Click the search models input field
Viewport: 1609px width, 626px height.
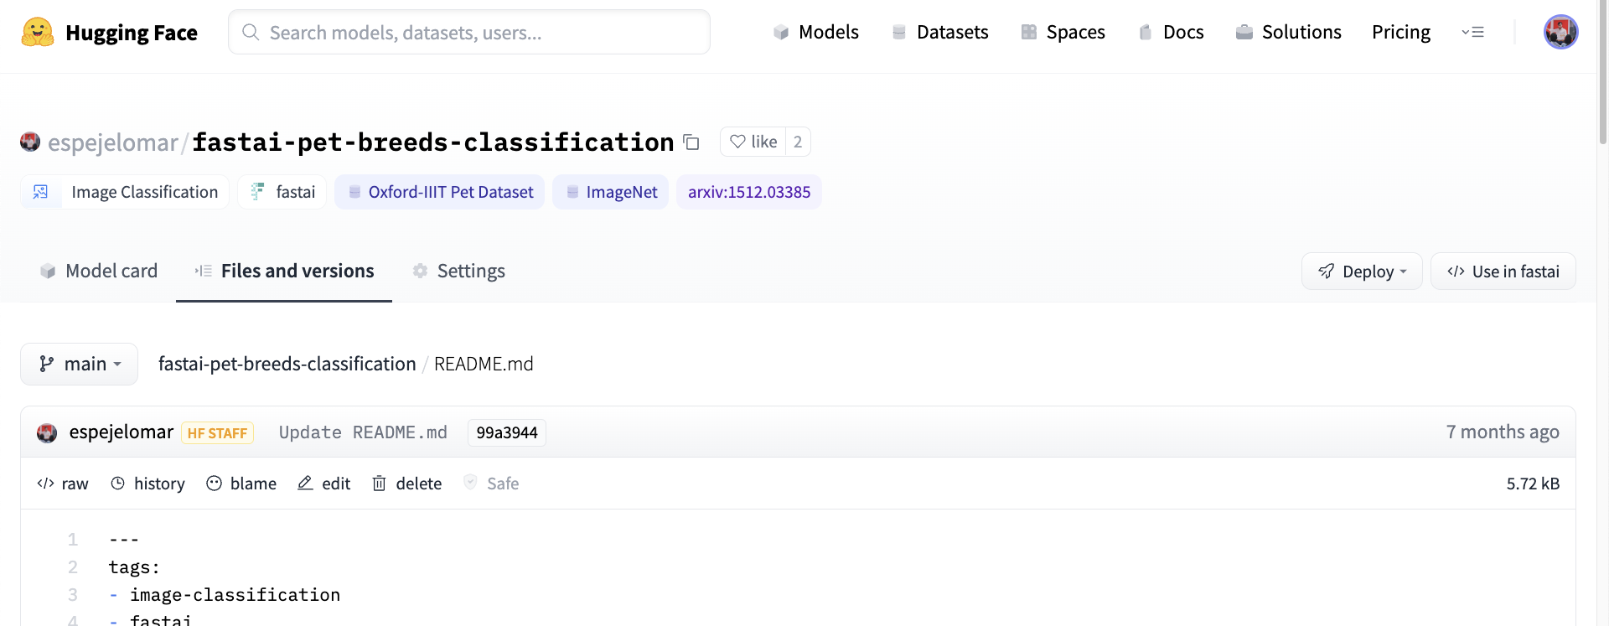pyautogui.click(x=469, y=32)
